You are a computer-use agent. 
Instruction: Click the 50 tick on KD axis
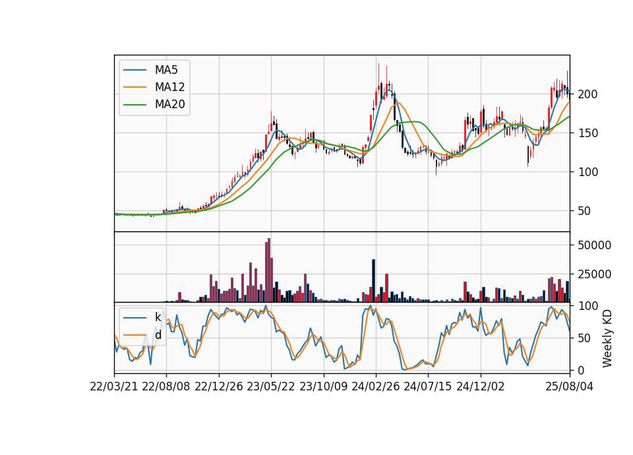pyautogui.click(x=585, y=338)
